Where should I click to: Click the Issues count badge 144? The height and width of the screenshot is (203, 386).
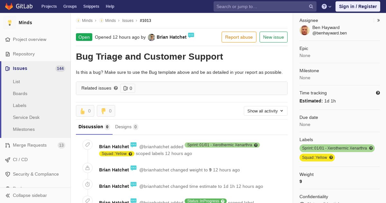60,68
